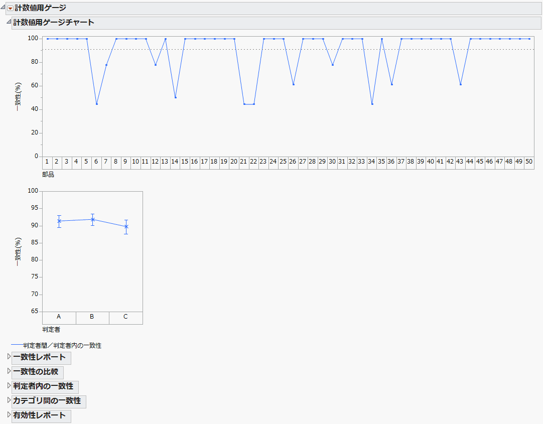Click the 判定者 axis label
The width and height of the screenshot is (543, 424).
[51, 330]
